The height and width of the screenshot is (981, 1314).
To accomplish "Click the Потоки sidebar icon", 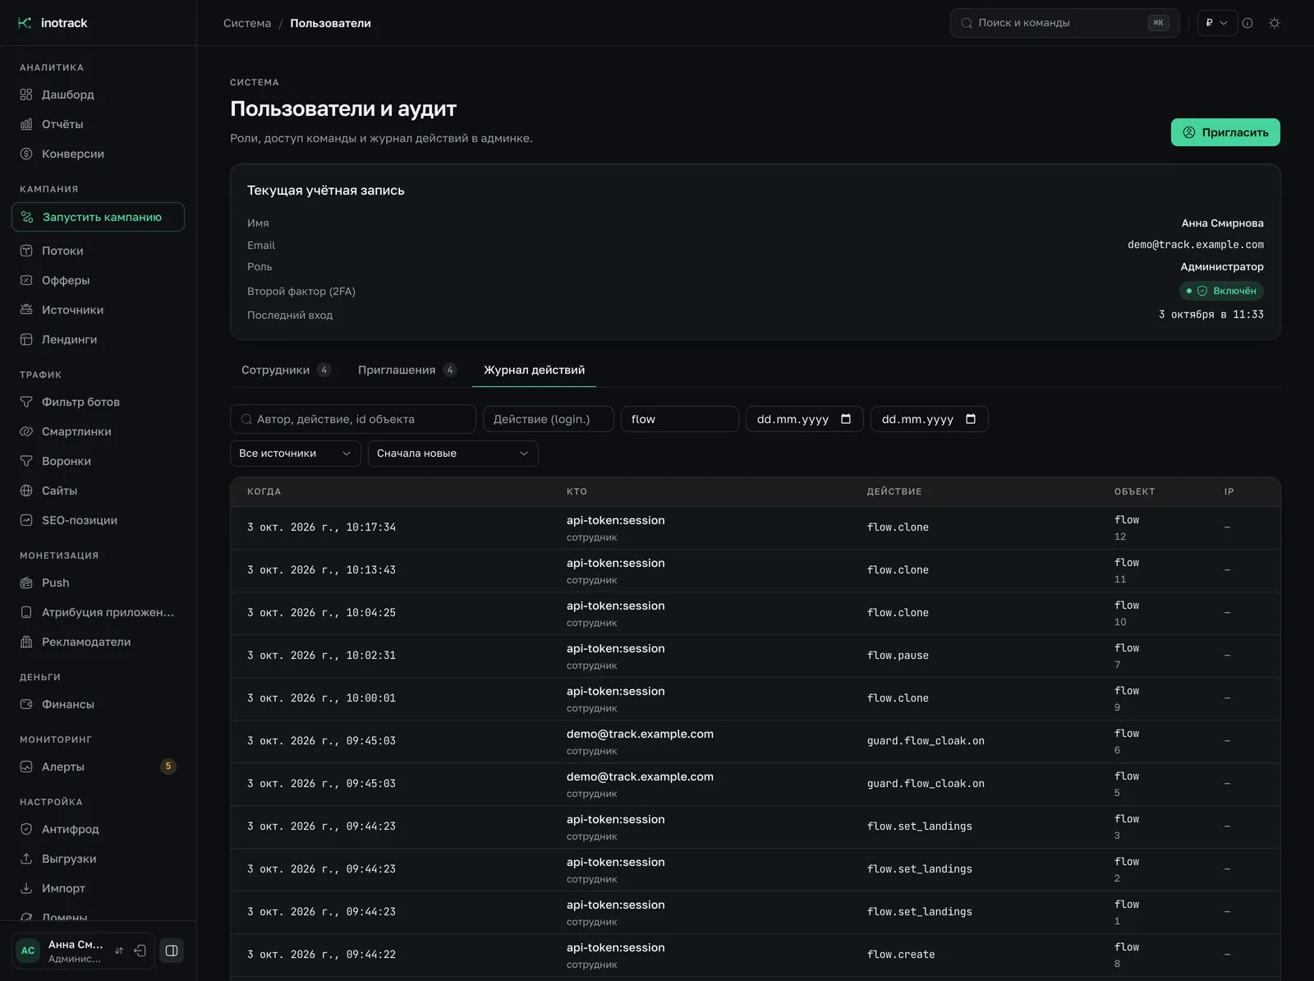I will pos(26,251).
